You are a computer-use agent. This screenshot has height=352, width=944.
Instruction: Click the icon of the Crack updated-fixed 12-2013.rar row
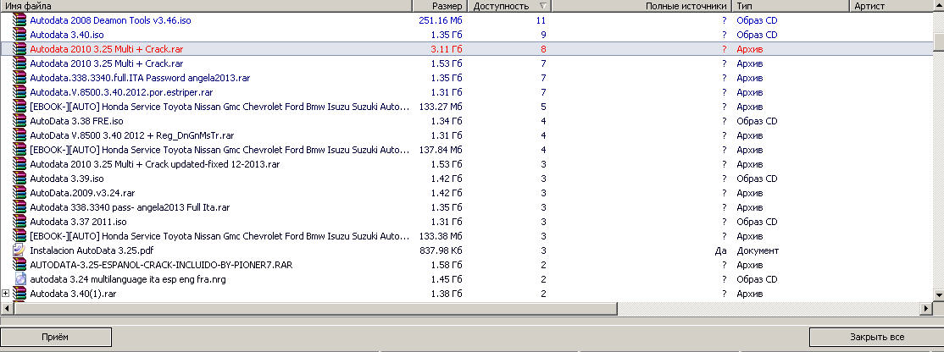point(19,165)
